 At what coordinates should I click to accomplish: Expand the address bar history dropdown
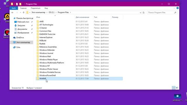[141, 13]
